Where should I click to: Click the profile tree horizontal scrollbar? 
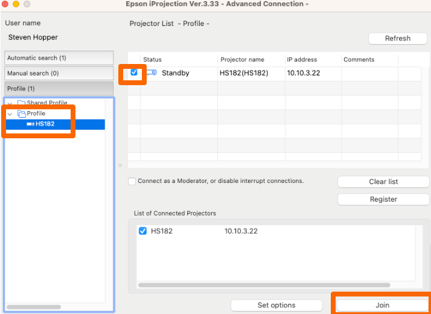[34, 307]
